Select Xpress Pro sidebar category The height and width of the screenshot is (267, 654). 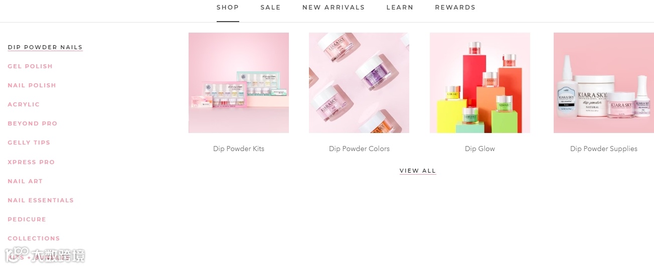(31, 162)
